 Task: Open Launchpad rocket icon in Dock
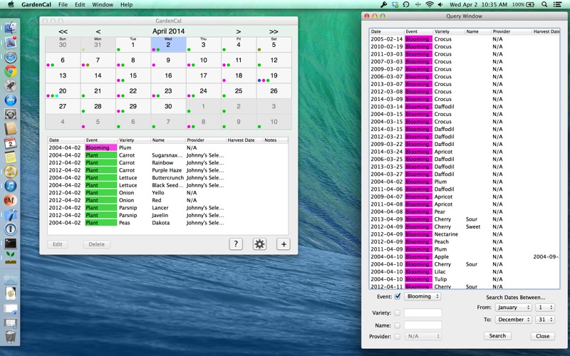coord(11,85)
